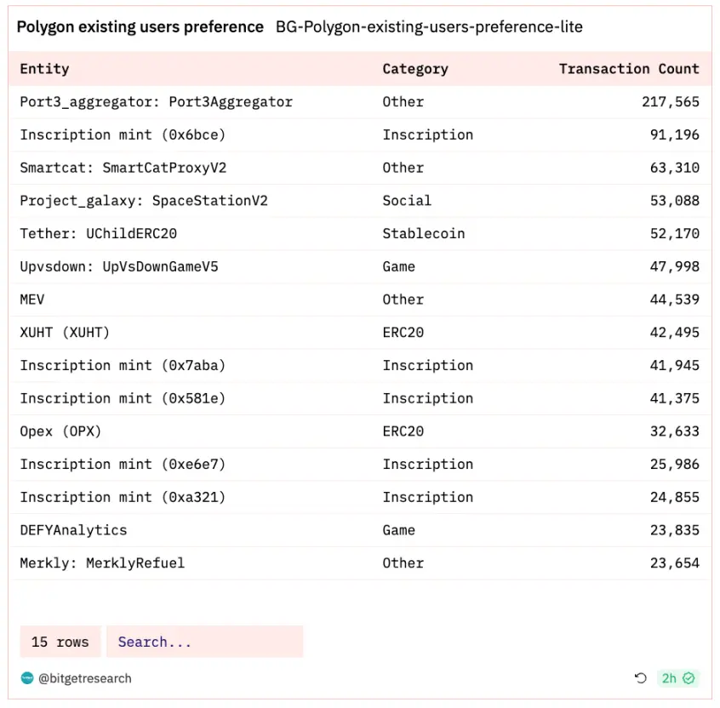The image size is (720, 708).
Task: Click the refresh query icon
Action: point(641,678)
